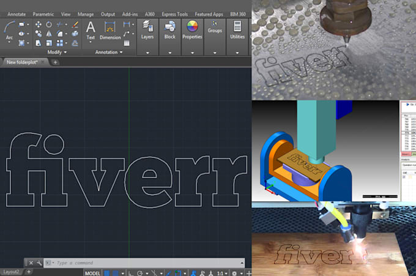The width and height of the screenshot is (416, 276).
Task: Open the annotation scale 1:1 dropdown
Action: pos(222,273)
